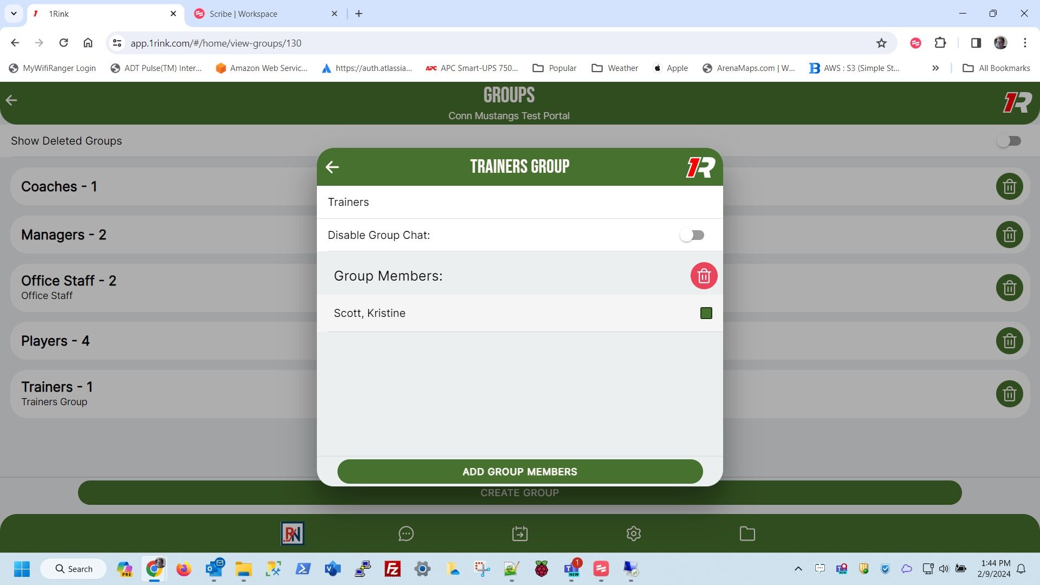1040x585 pixels.
Task: Open chat bubble icon in bottom bar
Action: (406, 534)
